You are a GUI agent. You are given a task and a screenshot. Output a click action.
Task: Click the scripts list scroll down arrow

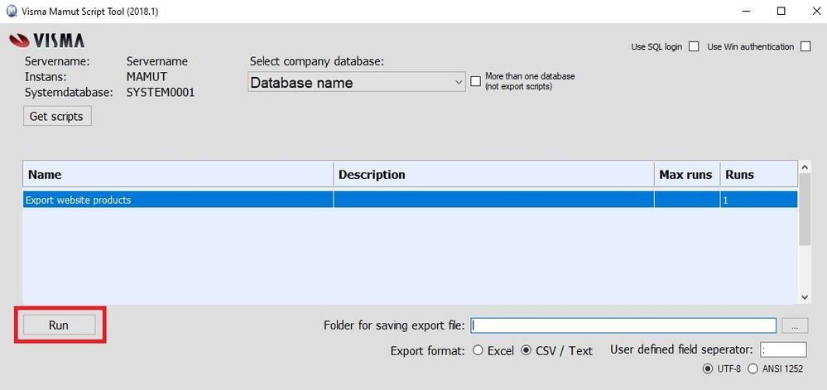805,297
